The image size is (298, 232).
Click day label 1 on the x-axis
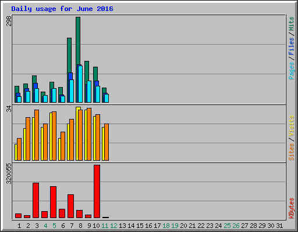(19, 226)
